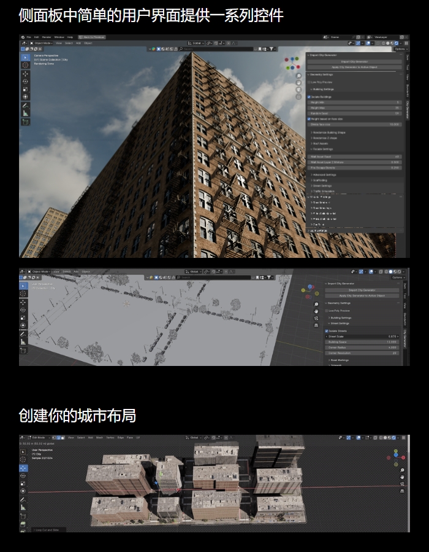Toggle Isolate Streets checkbox
Image resolution: width=429 pixels, height=552 pixels.
point(327,331)
